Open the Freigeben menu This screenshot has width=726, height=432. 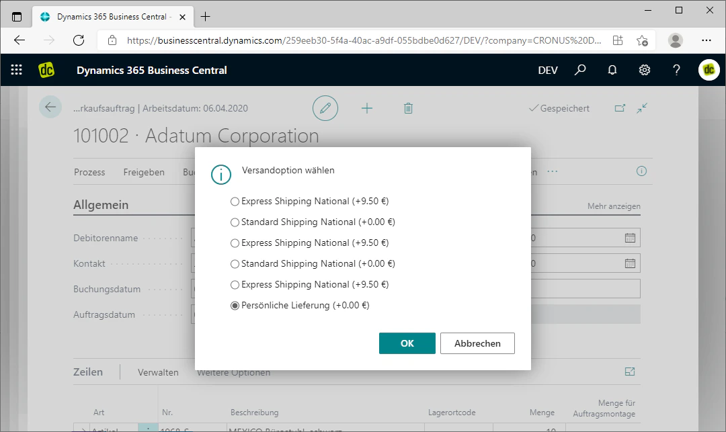click(144, 172)
